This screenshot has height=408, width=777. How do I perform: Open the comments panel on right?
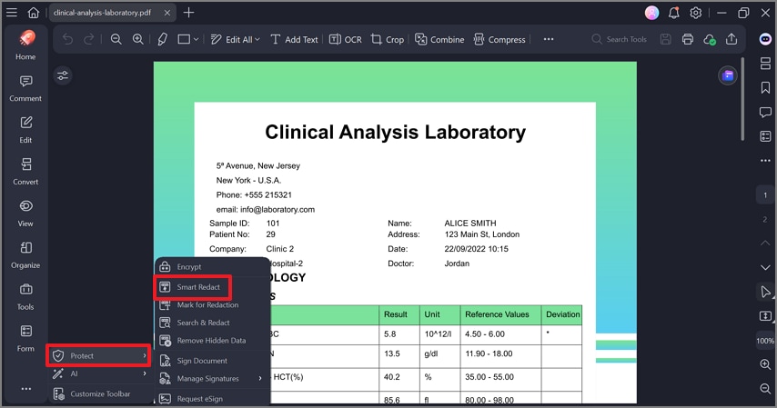[765, 113]
